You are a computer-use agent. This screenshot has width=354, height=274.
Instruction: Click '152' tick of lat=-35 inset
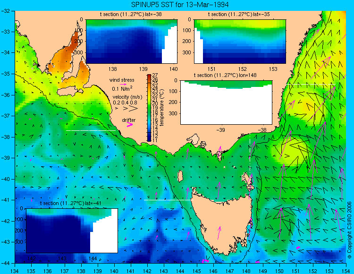242,69
